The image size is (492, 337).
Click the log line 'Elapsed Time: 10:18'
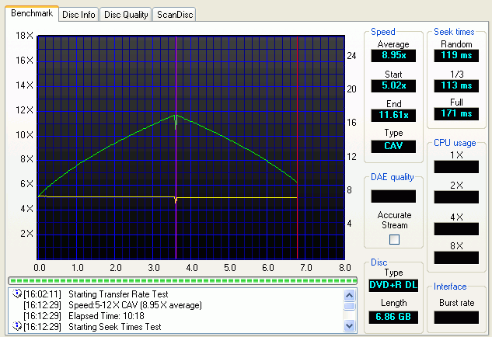(x=106, y=316)
